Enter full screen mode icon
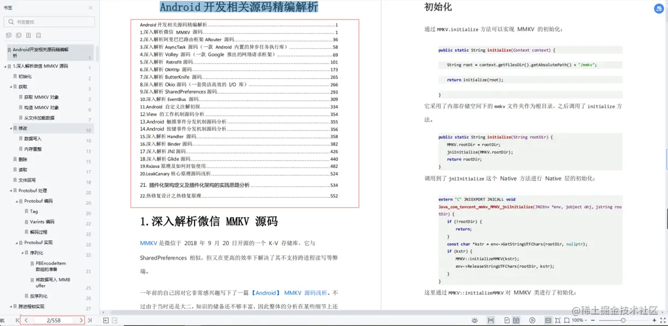This screenshot has height=326, width=668. (663, 321)
